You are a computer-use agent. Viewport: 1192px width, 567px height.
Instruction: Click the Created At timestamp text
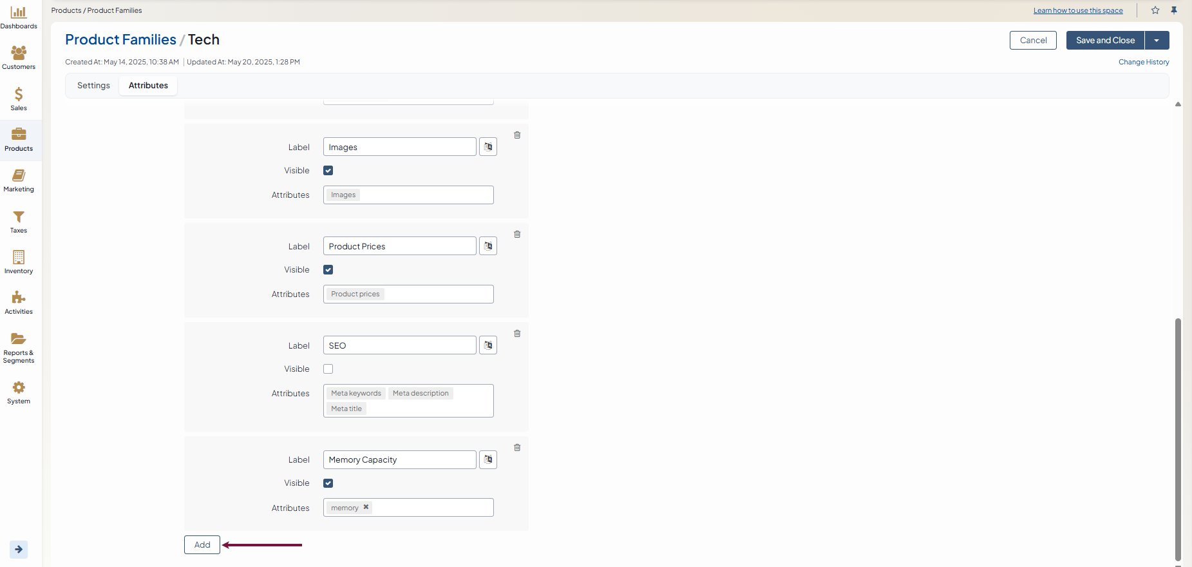122,62
